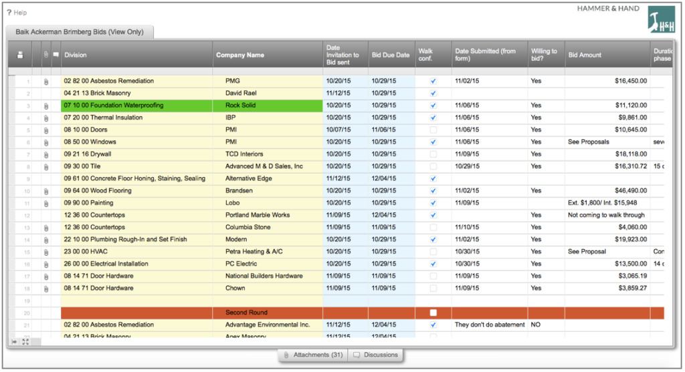The height and width of the screenshot is (372, 685).
Task: Toggle Walk conf. checkbox for Columbia Stone row
Action: [x=433, y=227]
